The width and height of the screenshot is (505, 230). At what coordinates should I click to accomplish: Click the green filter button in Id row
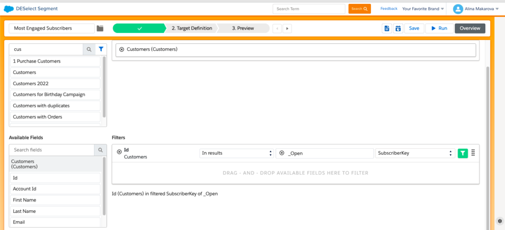point(463,153)
